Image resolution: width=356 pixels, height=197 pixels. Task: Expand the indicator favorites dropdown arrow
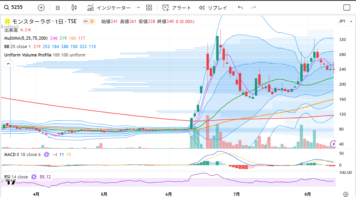pos(138,8)
